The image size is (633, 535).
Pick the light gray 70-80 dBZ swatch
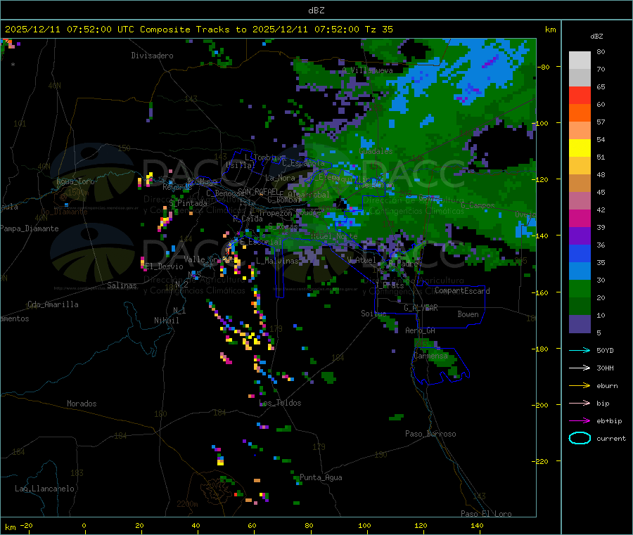pos(580,60)
